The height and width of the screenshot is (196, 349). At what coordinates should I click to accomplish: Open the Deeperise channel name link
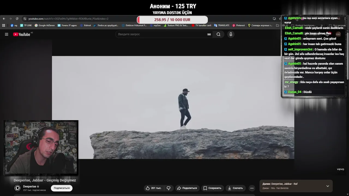click(29, 186)
